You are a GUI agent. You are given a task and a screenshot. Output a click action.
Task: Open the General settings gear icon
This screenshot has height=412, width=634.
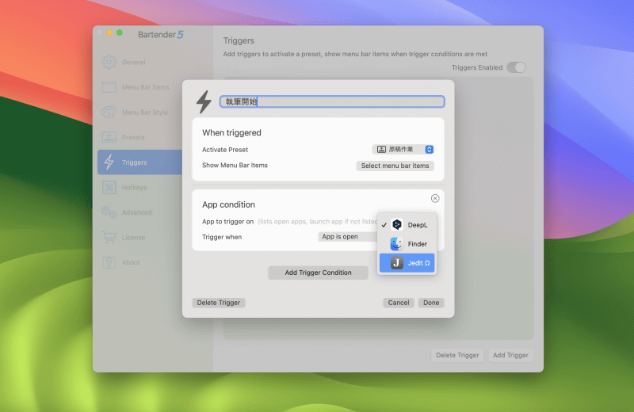(x=109, y=62)
